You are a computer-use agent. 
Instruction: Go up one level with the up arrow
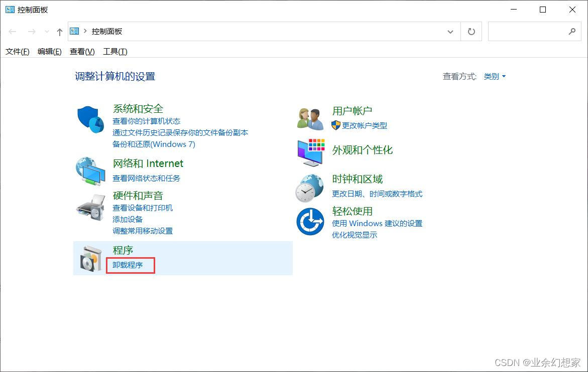[x=60, y=32]
